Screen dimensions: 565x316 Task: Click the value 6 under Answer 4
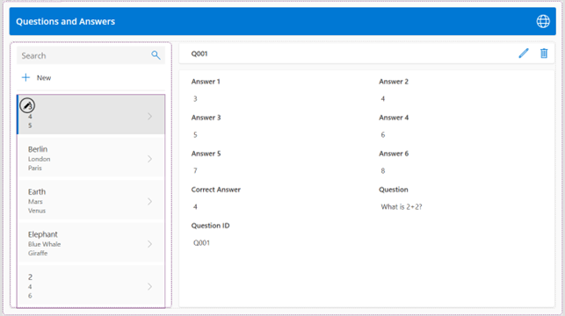pyautogui.click(x=383, y=134)
